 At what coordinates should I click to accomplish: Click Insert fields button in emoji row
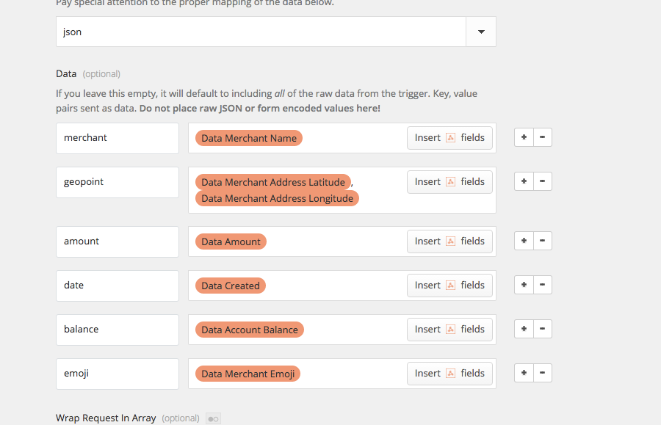pyautogui.click(x=449, y=374)
